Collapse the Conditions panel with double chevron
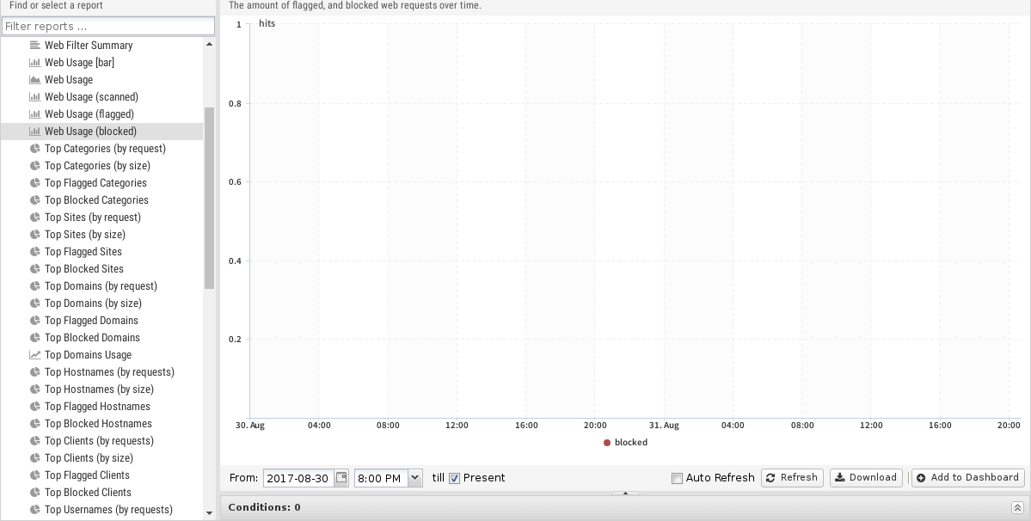This screenshot has height=521, width=1031. [1016, 507]
